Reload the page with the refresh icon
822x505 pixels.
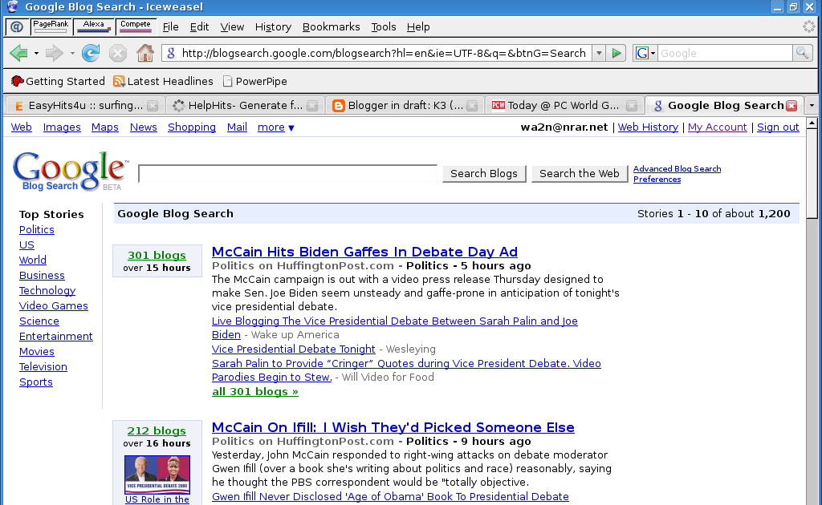point(91,54)
